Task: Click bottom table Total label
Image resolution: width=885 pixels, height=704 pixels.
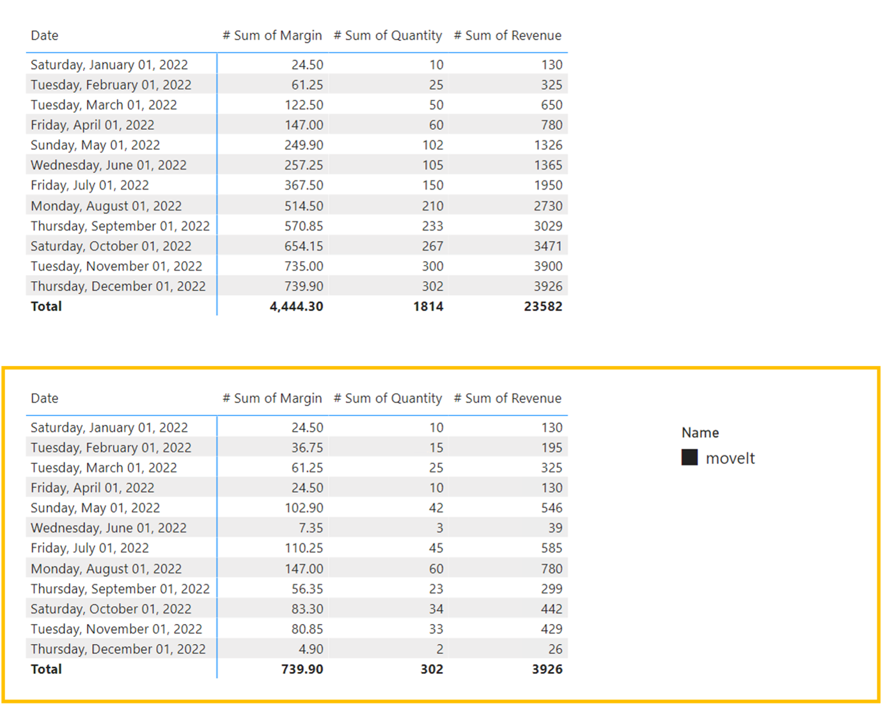Action: 46,669
